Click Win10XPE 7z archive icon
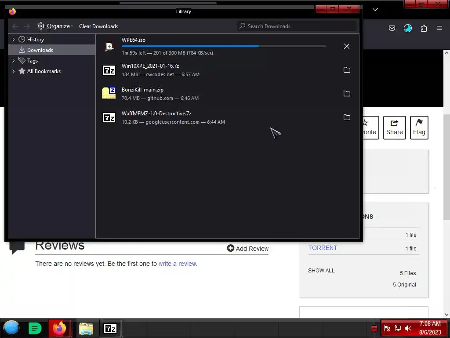The height and width of the screenshot is (338, 450). click(109, 70)
